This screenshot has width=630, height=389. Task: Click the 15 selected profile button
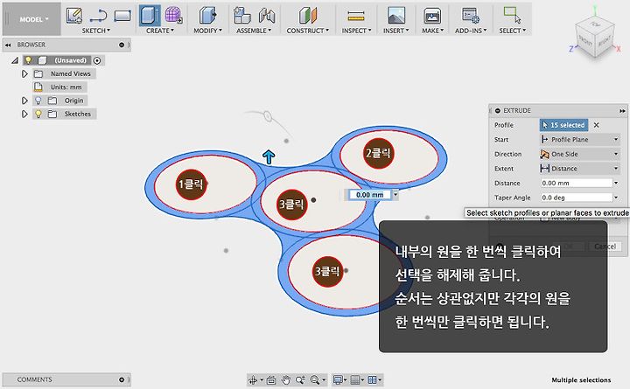coord(563,125)
